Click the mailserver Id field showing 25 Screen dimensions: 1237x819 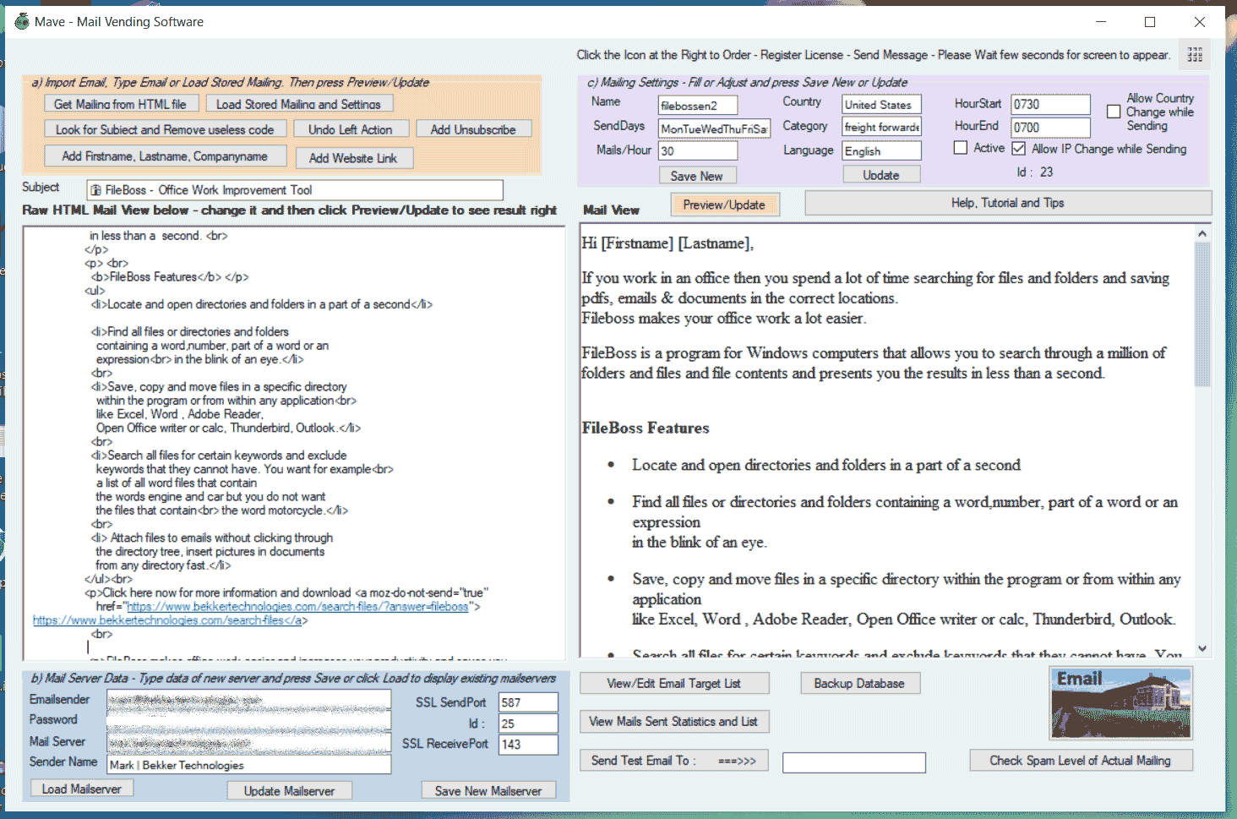pos(528,723)
